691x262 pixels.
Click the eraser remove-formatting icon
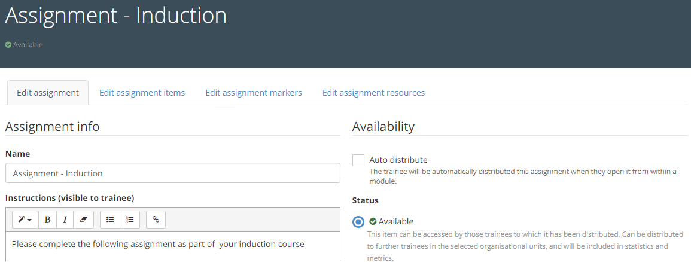click(83, 220)
